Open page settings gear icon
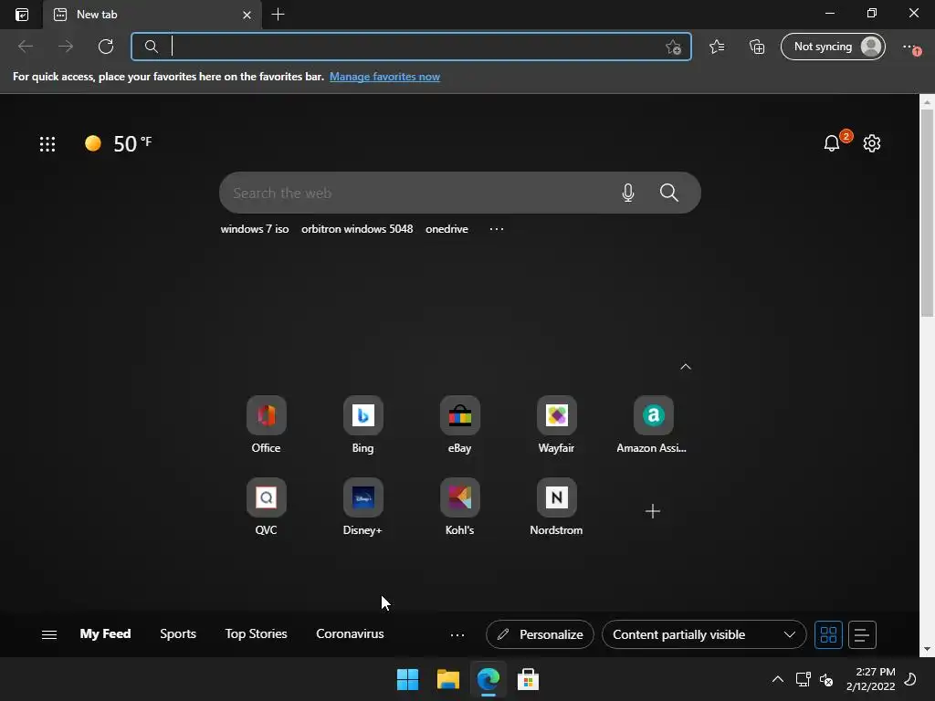 coord(872,143)
